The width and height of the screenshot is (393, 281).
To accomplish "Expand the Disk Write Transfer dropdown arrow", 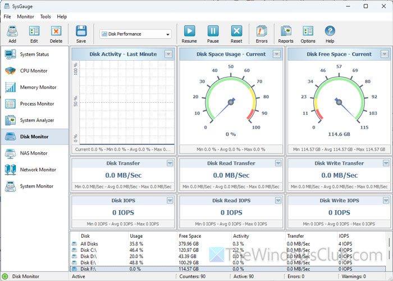I will click(x=386, y=164).
